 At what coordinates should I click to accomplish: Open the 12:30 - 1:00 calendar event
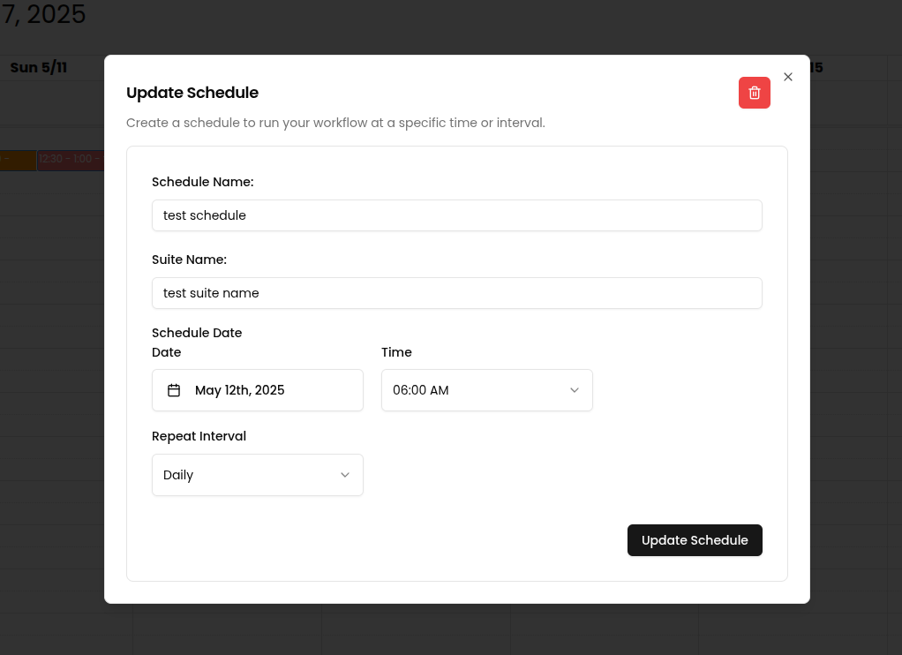tap(71, 160)
